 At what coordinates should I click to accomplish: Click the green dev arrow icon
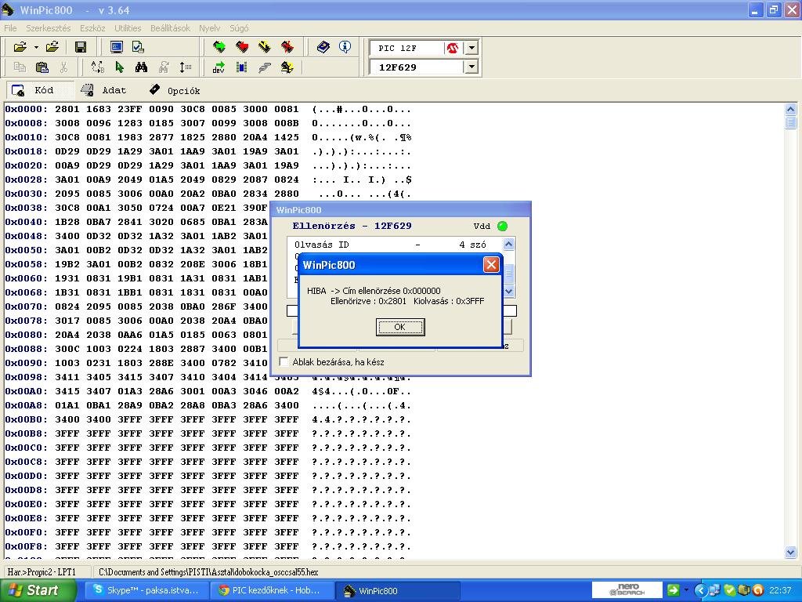point(219,67)
